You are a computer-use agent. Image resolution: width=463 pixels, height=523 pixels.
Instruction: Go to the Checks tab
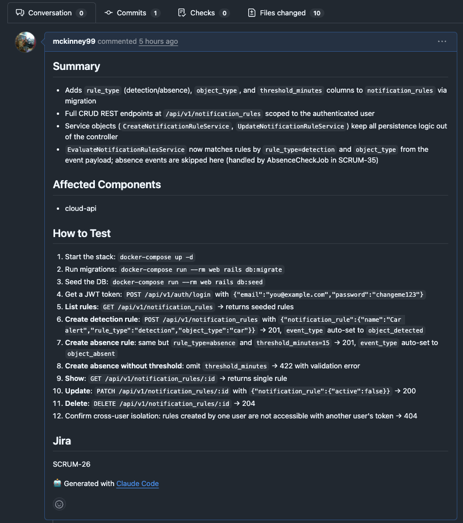click(x=203, y=13)
